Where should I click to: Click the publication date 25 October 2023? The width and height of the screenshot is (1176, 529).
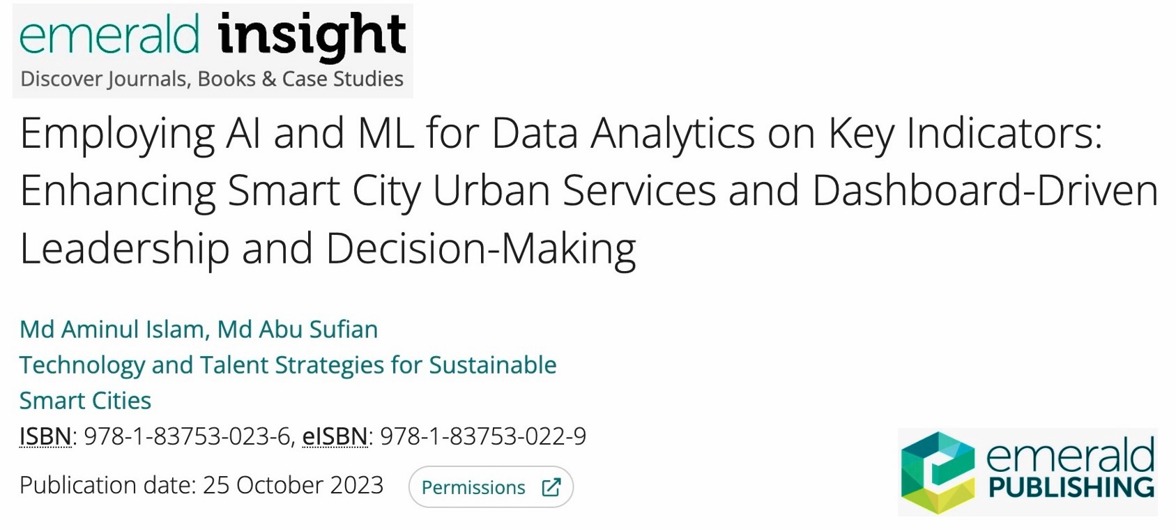coord(293,485)
